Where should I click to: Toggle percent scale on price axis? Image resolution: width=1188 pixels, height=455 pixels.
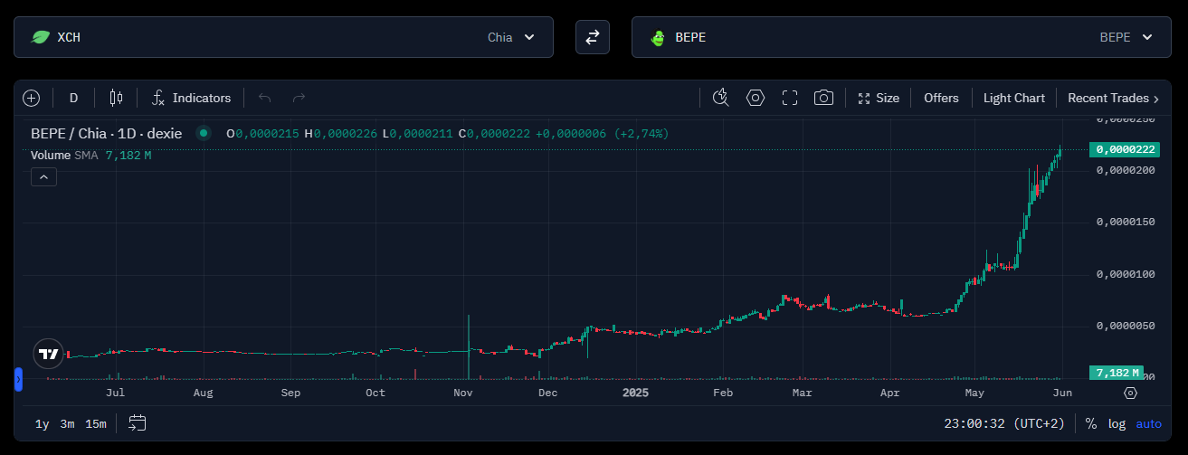pos(1091,423)
